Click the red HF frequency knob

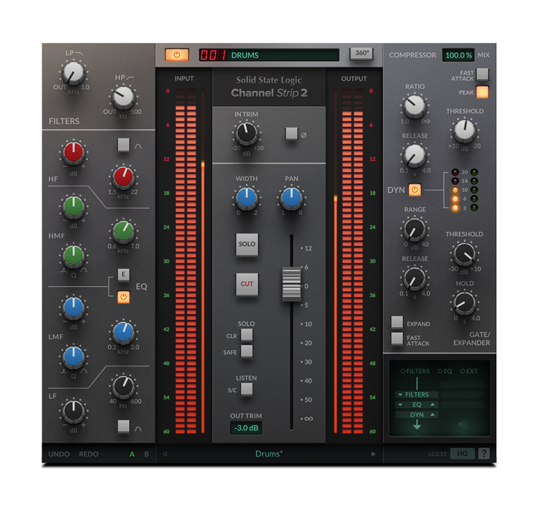click(x=123, y=177)
